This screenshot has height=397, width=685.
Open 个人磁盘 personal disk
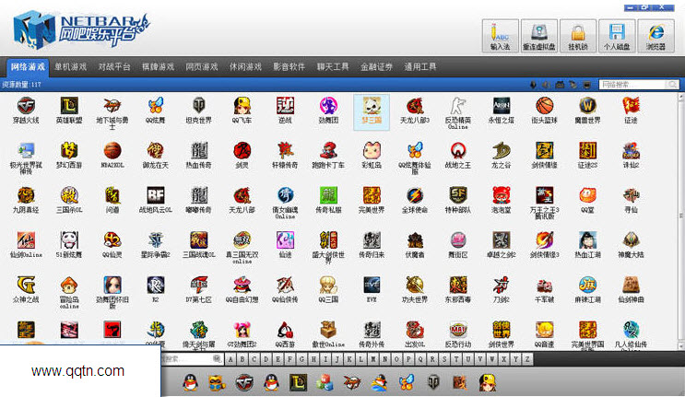616,36
